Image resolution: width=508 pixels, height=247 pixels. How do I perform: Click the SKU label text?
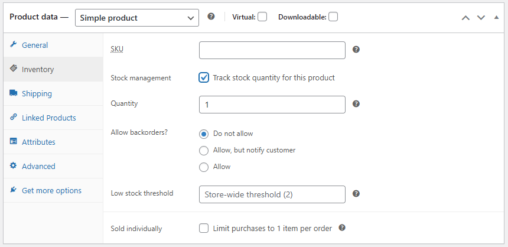(x=117, y=49)
